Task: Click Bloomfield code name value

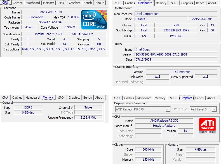Action: tap(36, 17)
